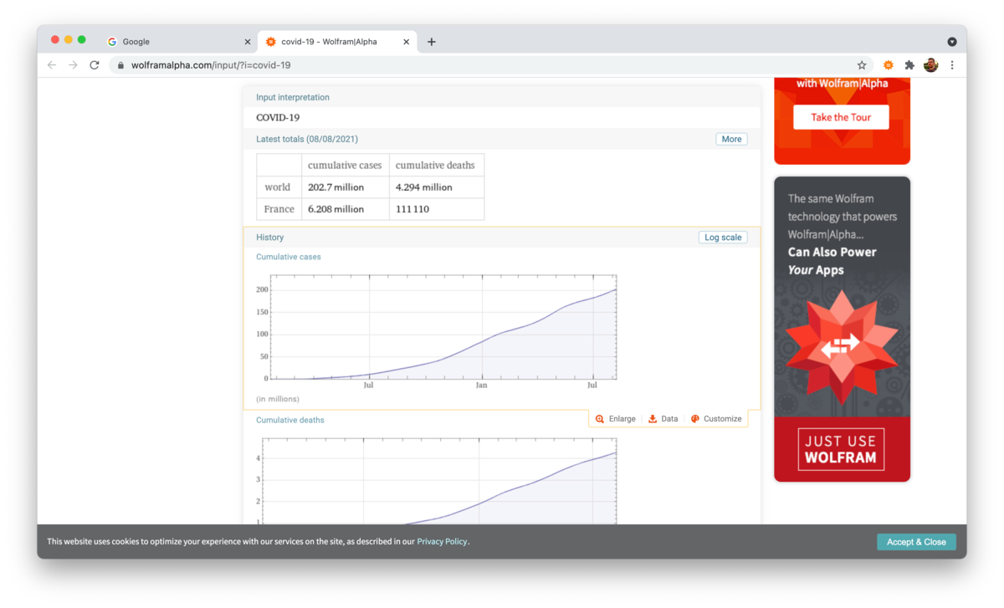
Task: Open the tab search dropdown arrow
Action: point(952,42)
